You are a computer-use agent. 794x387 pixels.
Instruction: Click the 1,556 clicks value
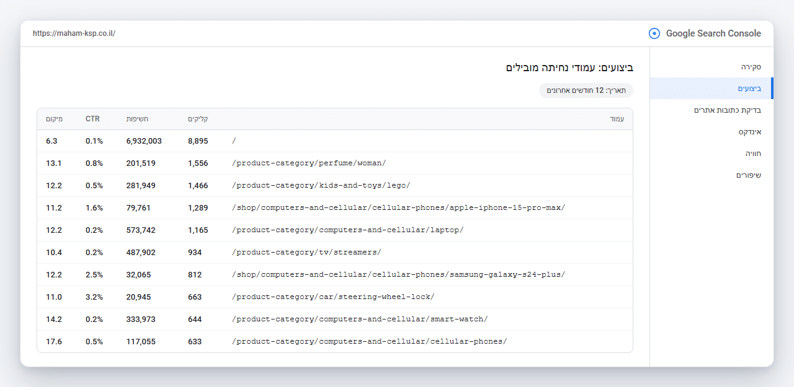click(x=198, y=163)
